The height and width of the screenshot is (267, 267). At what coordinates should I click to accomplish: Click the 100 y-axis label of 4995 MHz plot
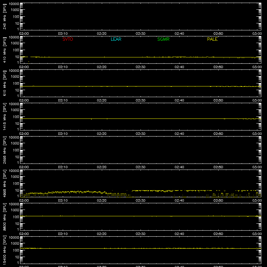pyautogui.click(x=16, y=184)
